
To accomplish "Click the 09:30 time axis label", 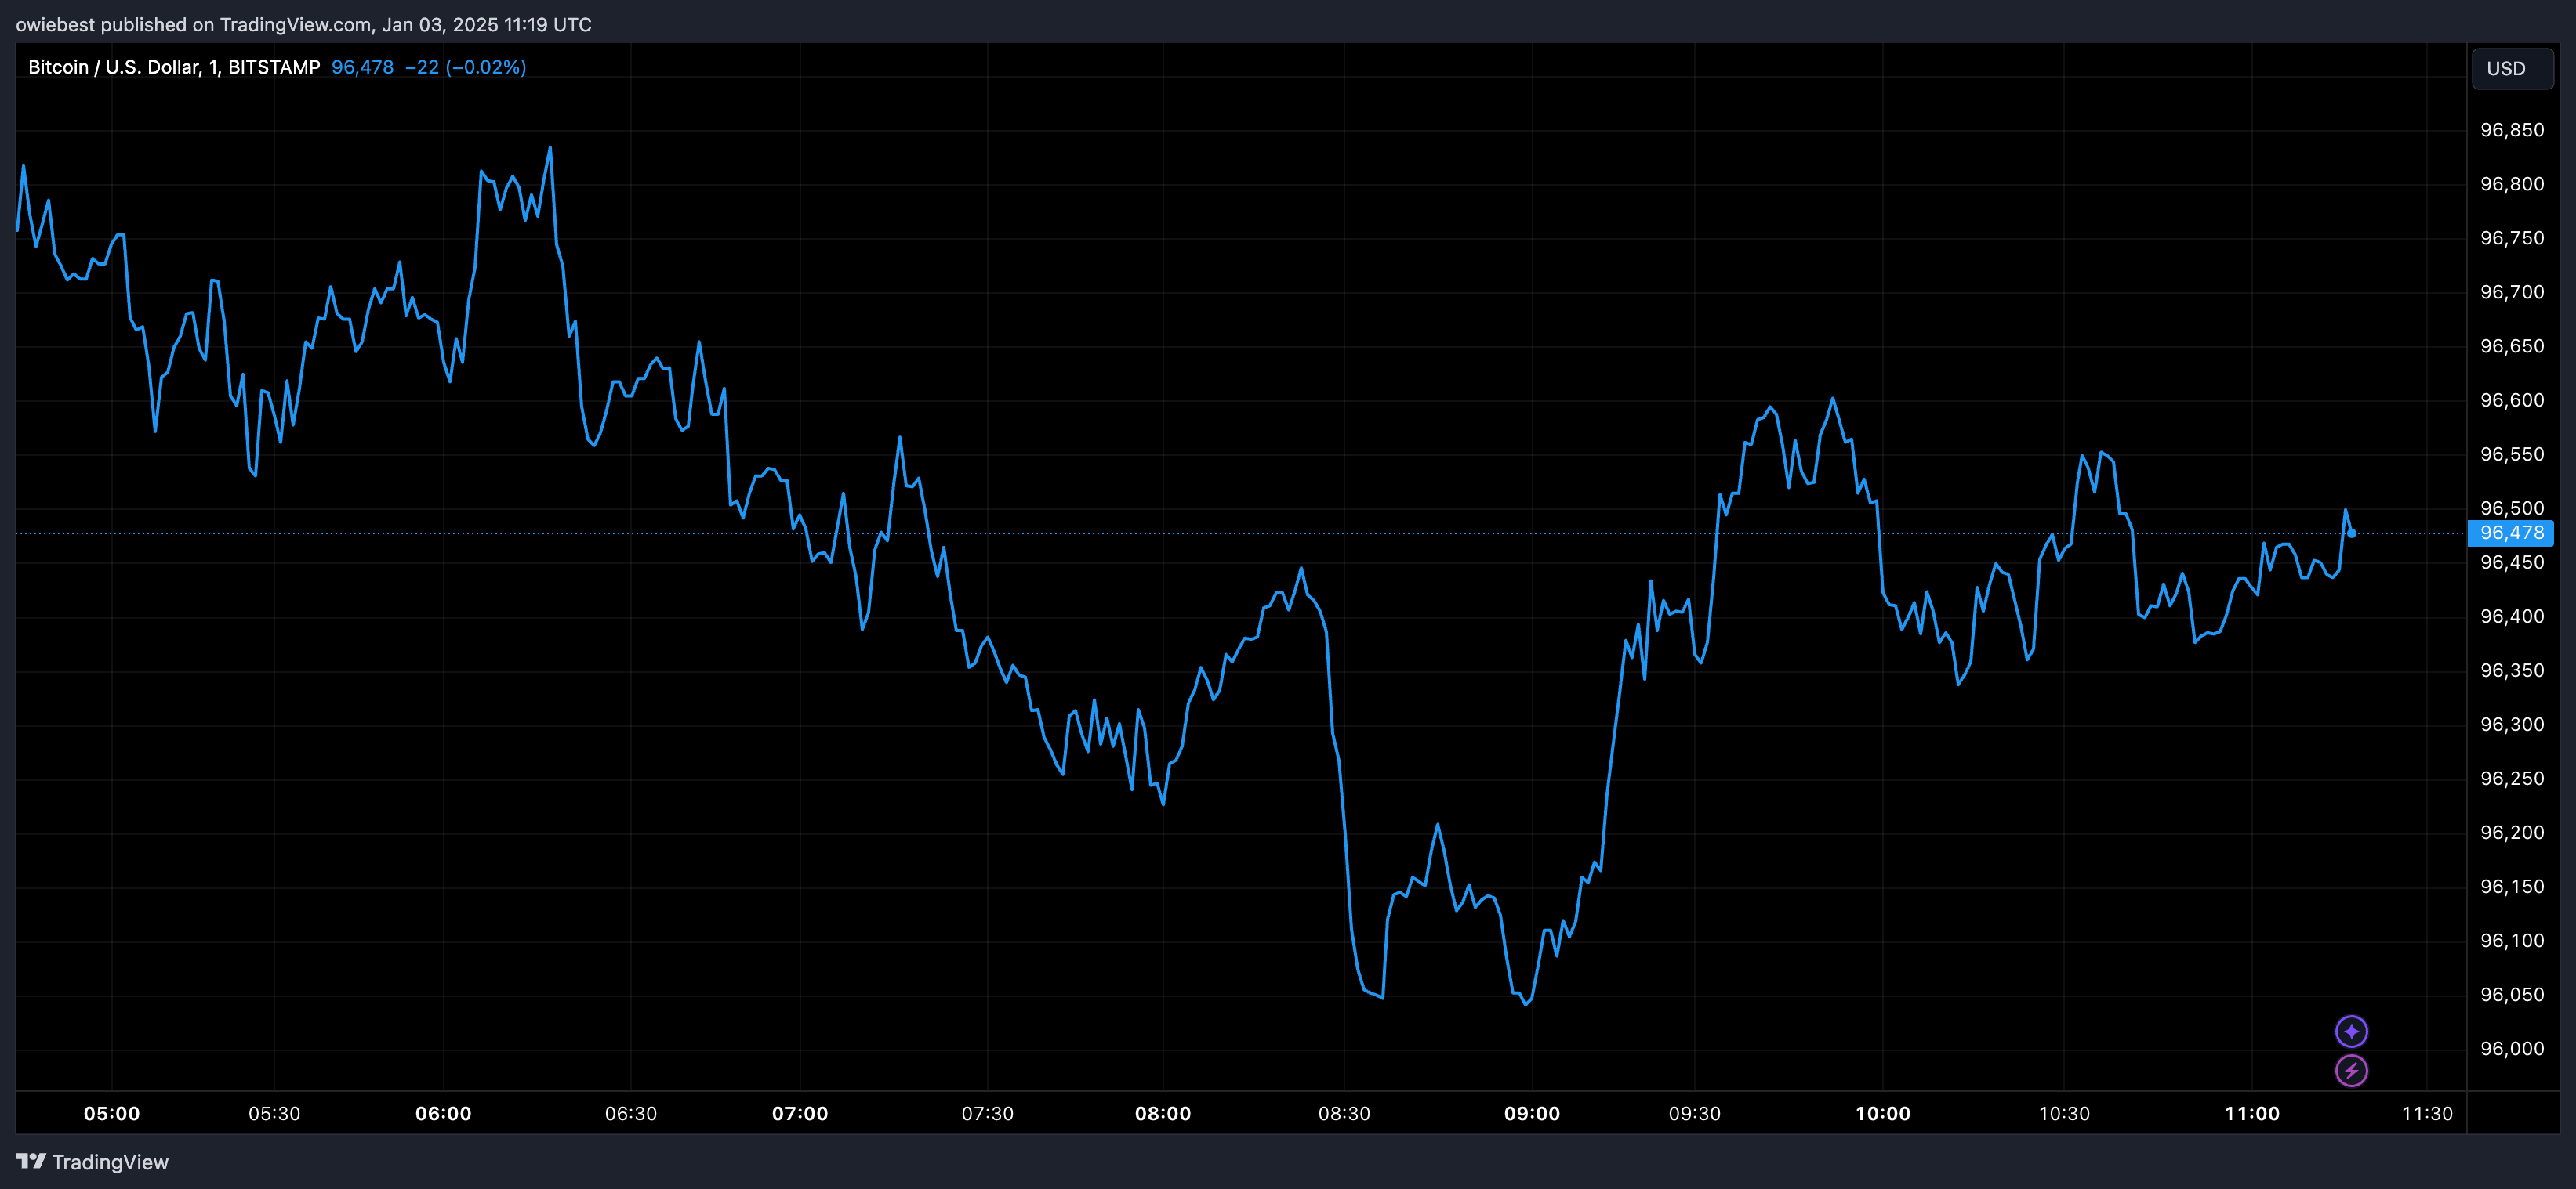I will click(x=1695, y=1113).
